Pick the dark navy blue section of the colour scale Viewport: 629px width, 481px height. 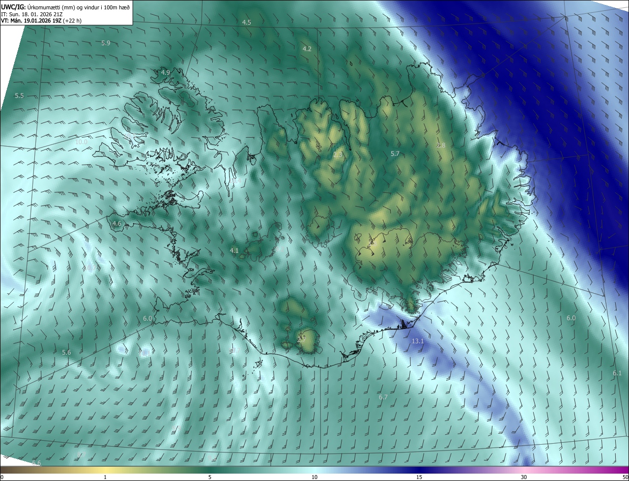coord(419,470)
